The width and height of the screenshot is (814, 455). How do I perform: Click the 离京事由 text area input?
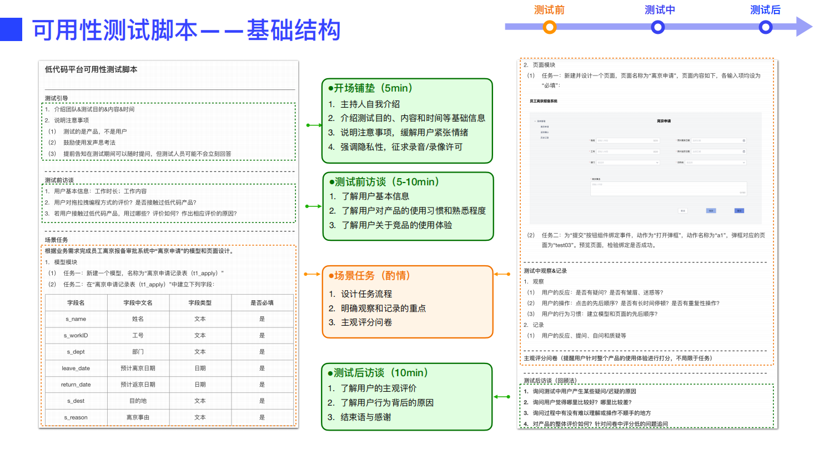(x=669, y=189)
